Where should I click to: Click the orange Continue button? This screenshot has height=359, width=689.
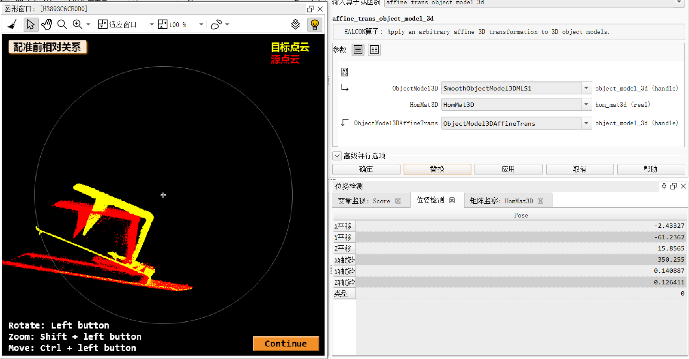[x=286, y=344]
